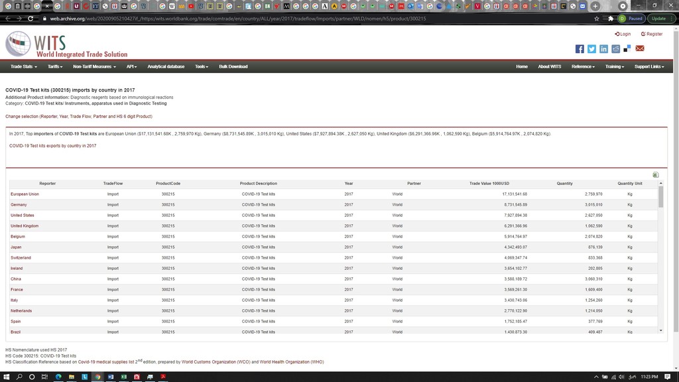
Task: Open Switzerland reporter link
Action: [21, 258]
